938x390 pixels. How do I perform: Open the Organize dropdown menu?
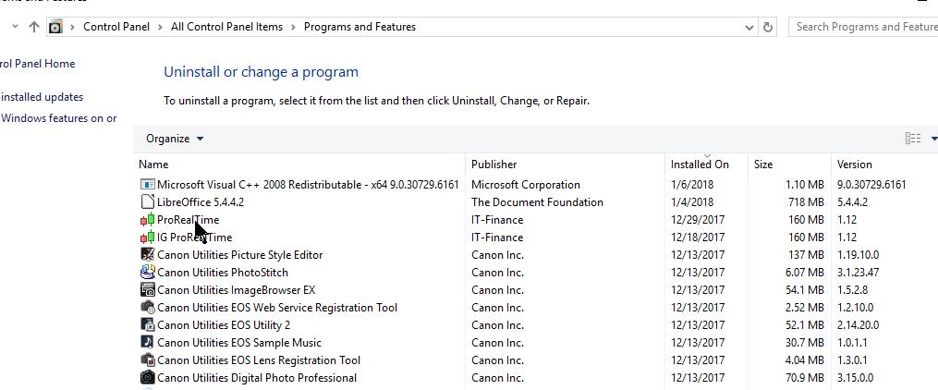click(x=175, y=139)
